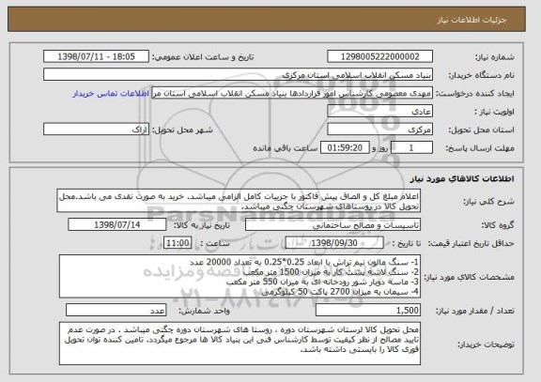Click the نام دستگاه خریدار field
Image resolution: width=541 pixels, height=382 pixels.
238,75
